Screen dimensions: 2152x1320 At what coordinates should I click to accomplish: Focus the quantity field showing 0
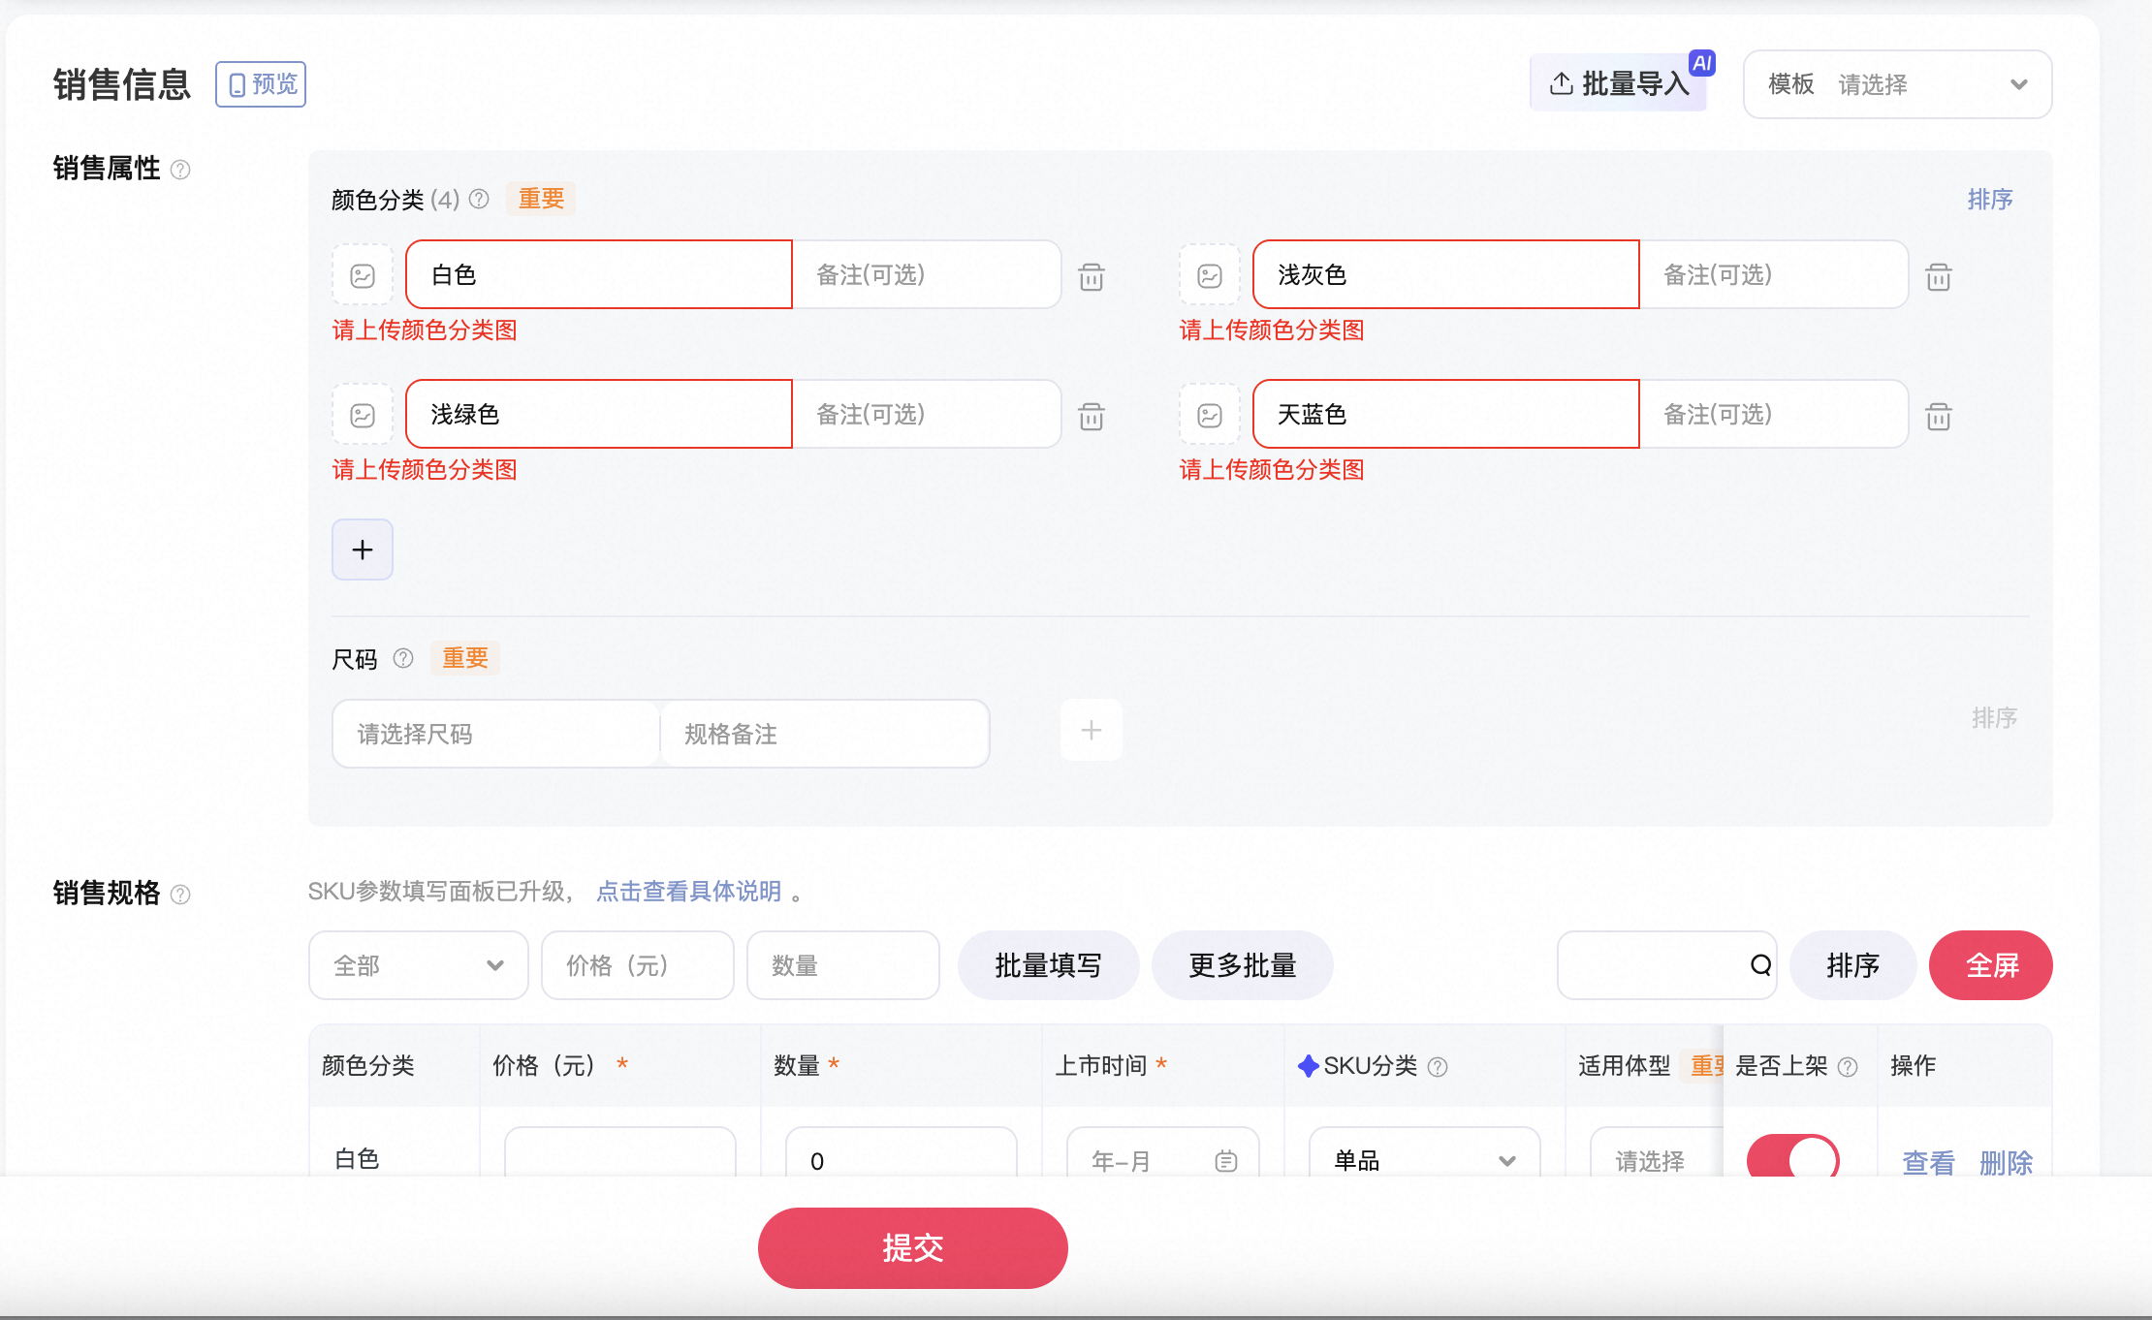(x=902, y=1153)
